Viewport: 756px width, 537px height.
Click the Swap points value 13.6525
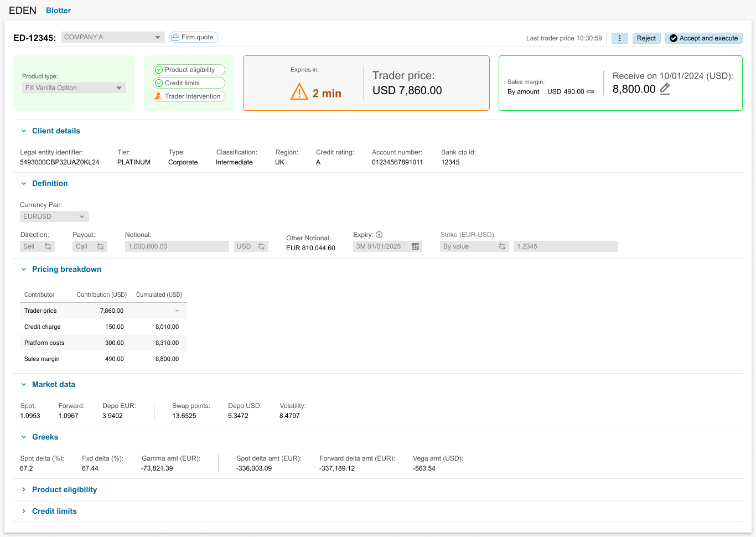click(184, 416)
